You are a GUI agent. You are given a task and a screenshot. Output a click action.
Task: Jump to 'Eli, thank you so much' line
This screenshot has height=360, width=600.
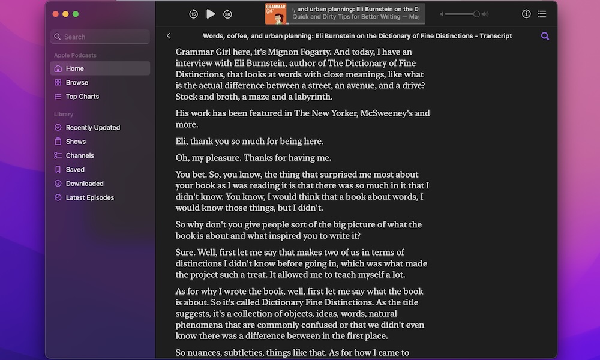pyautogui.click(x=250, y=141)
